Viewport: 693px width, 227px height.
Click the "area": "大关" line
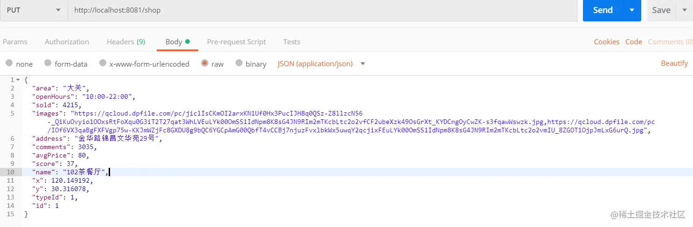[x=60, y=88]
